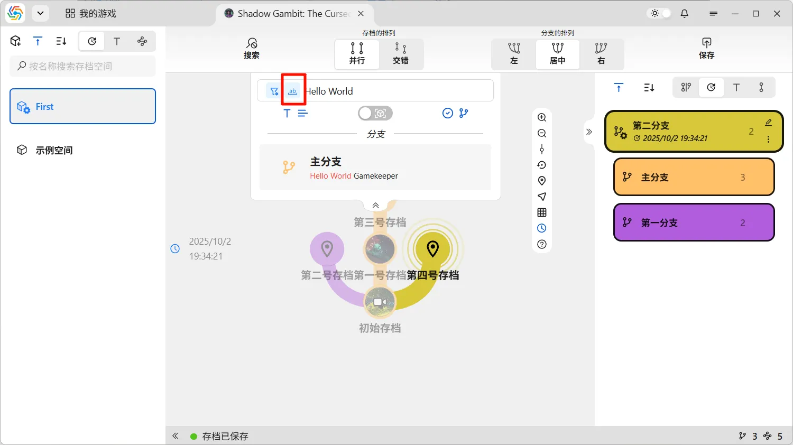Click the zoom out magnifier icon
The height and width of the screenshot is (445, 793).
[x=542, y=133]
